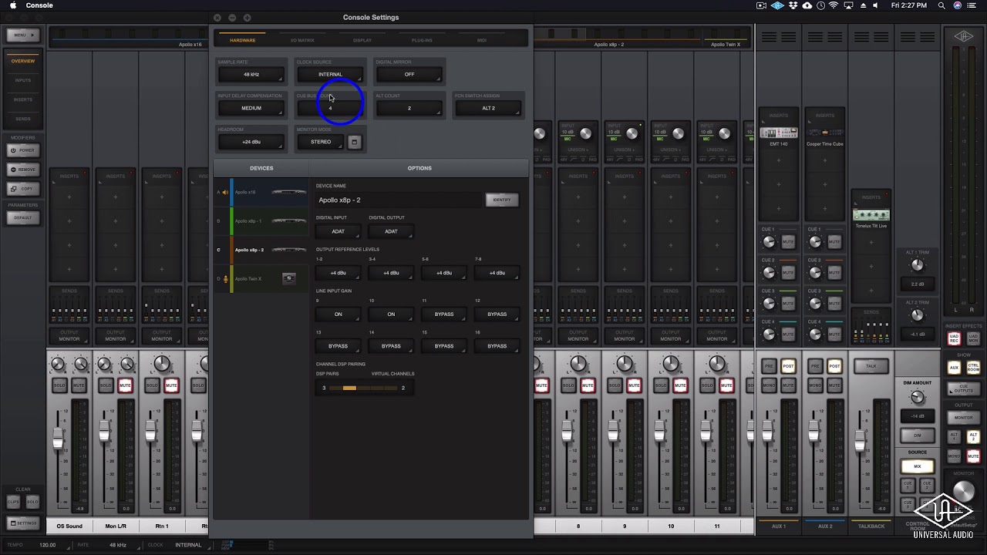Screen dimensions: 987x555
Task: Mute CUE 1 on AUX 1 strip
Action: (788, 242)
